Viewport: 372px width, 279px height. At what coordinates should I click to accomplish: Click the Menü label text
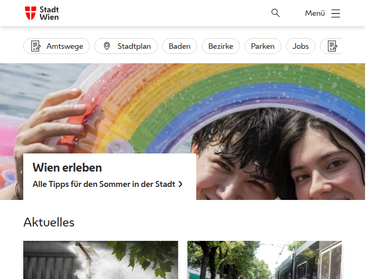pos(315,13)
